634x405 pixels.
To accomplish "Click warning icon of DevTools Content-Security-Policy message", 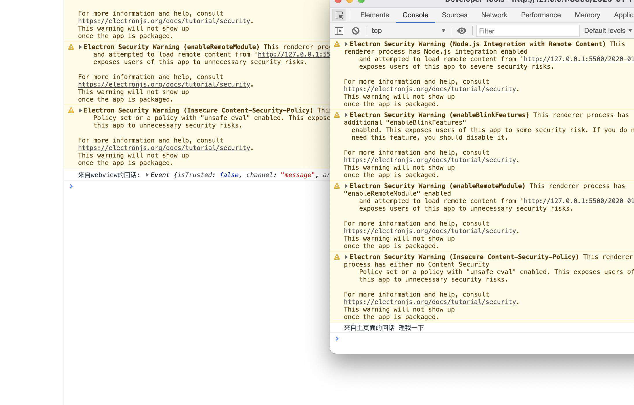I will coord(337,257).
